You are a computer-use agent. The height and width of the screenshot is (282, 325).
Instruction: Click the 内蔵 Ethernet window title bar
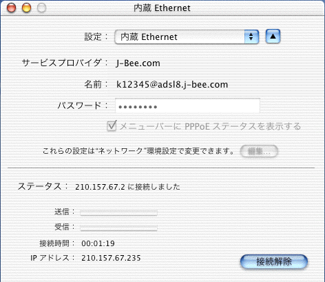click(162, 8)
